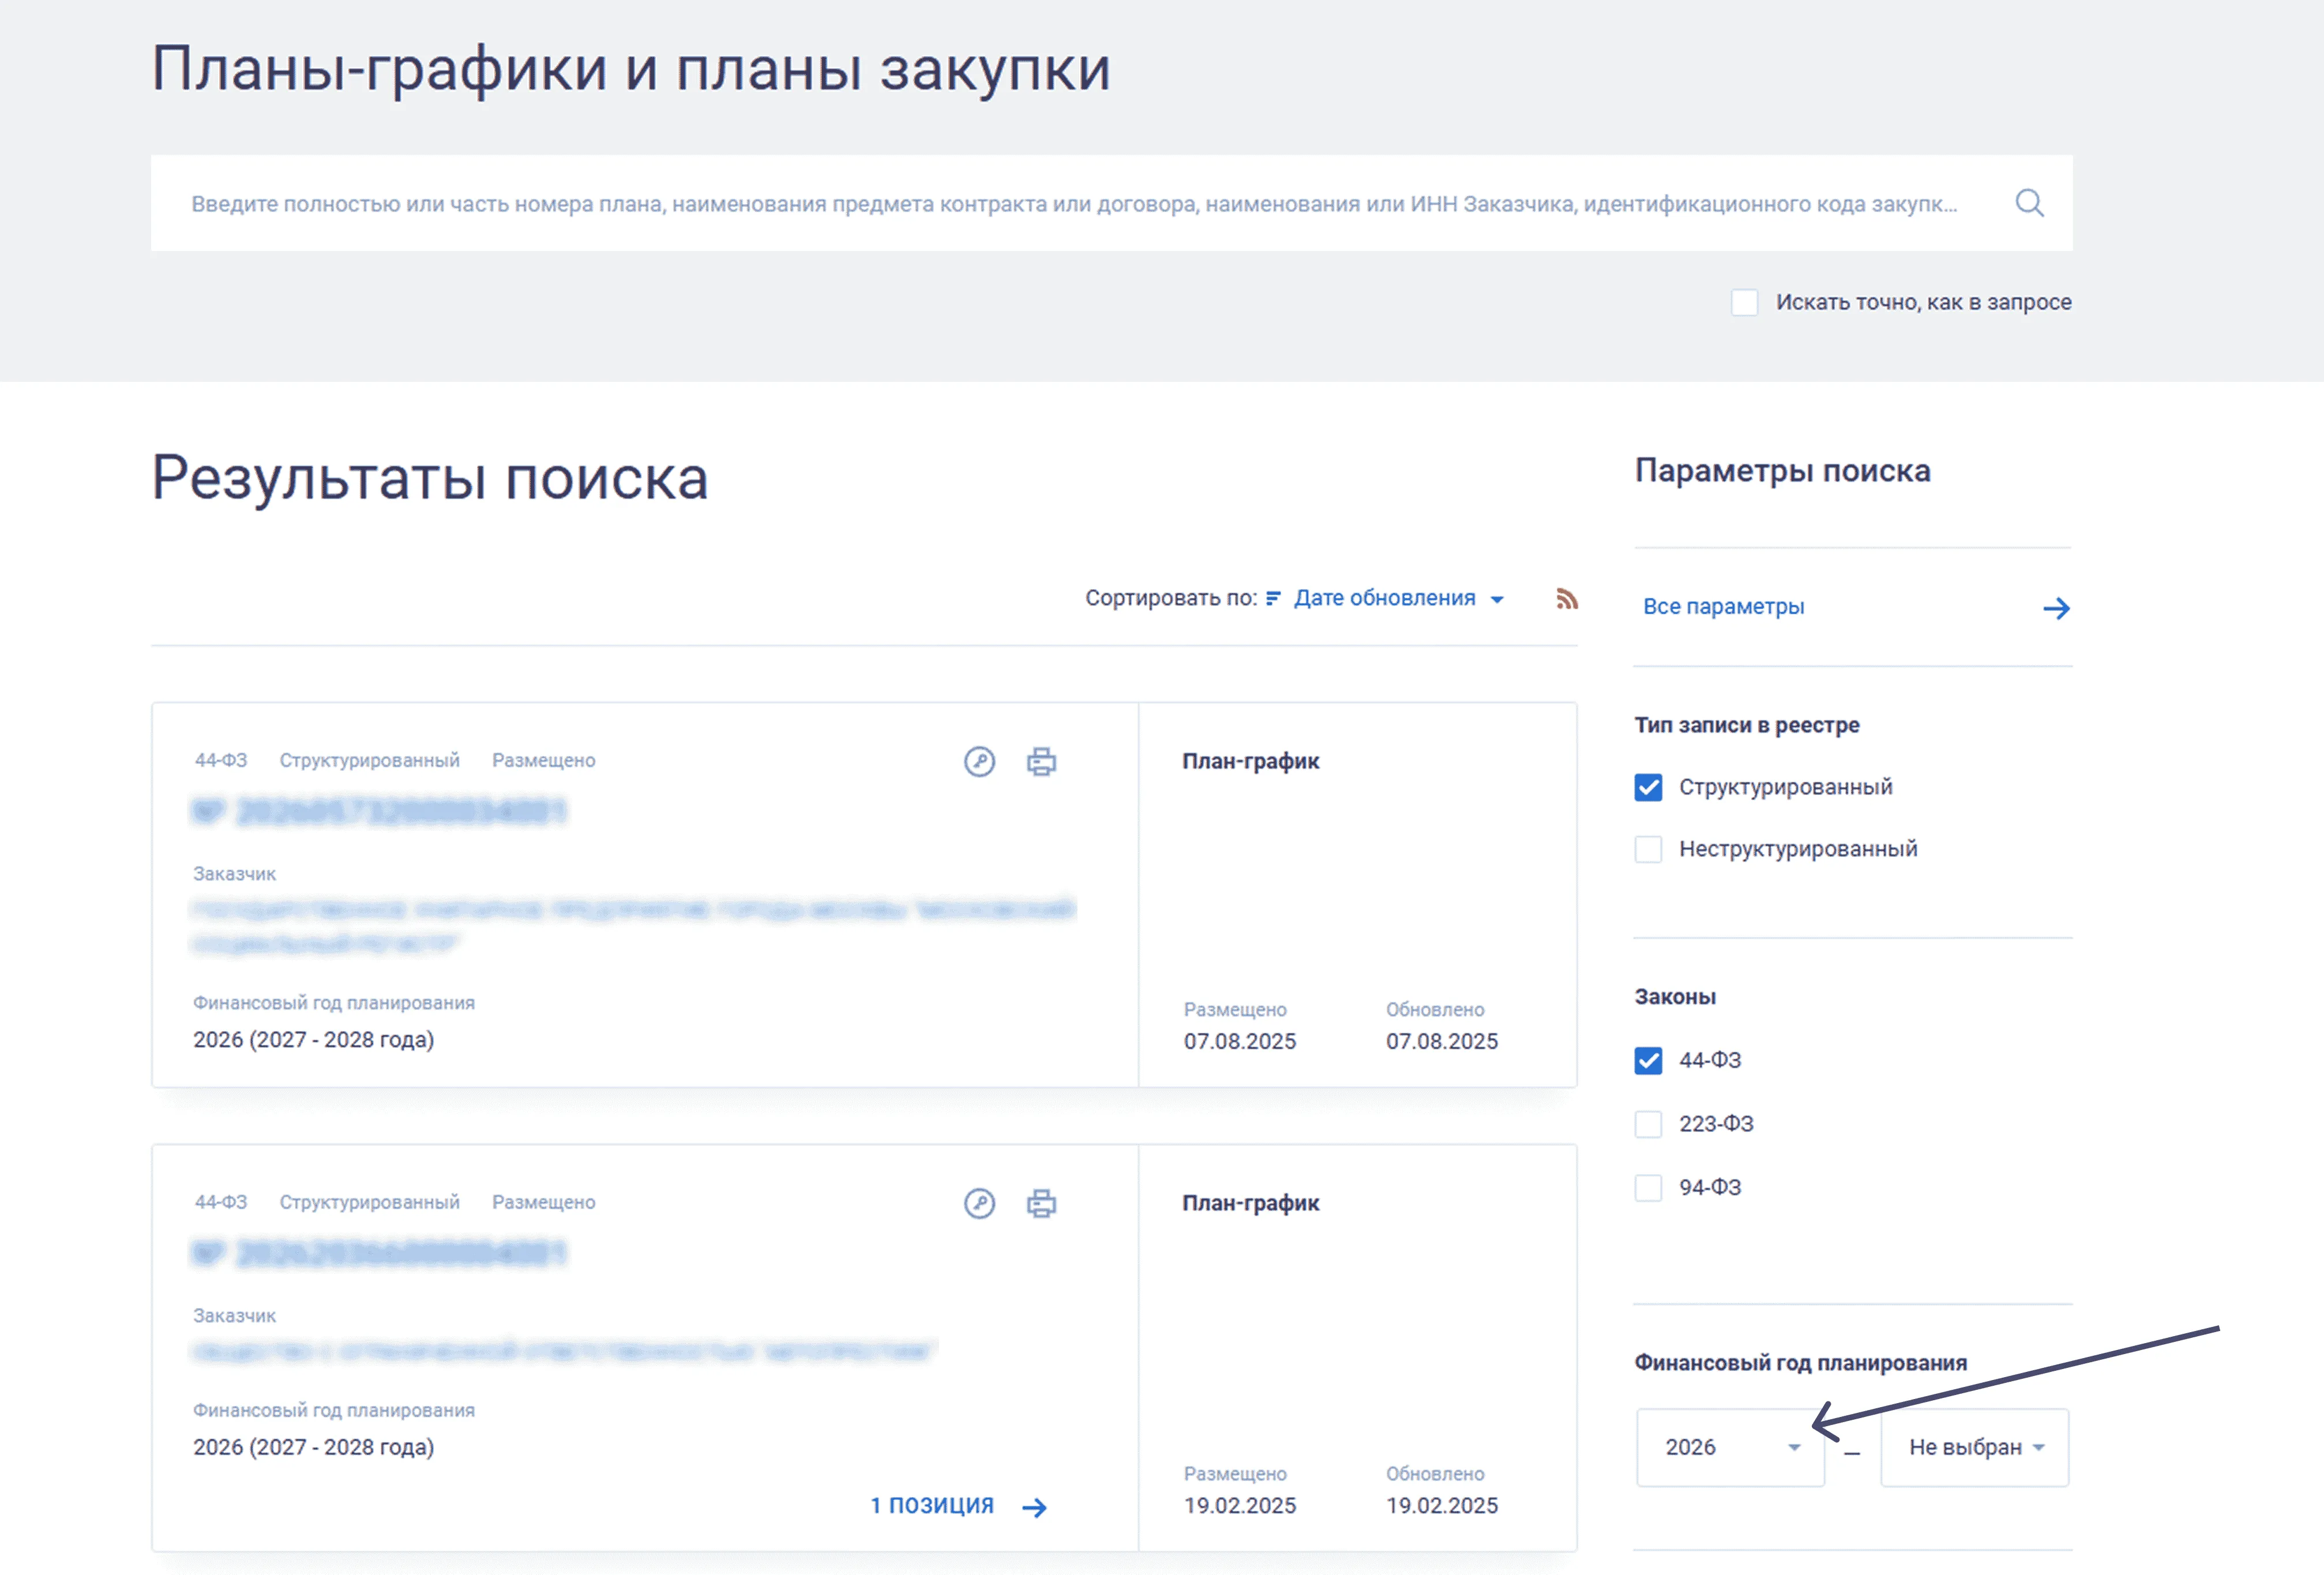
Task: Open the 1 позиция link
Action: click(931, 1505)
